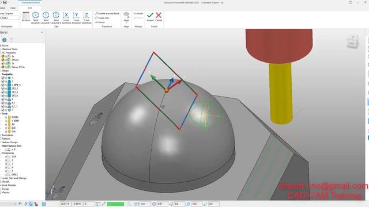Screen dimensions: 369x207
Task: Expand the Patterns node
Action: pyautogui.click(x=6, y=139)
